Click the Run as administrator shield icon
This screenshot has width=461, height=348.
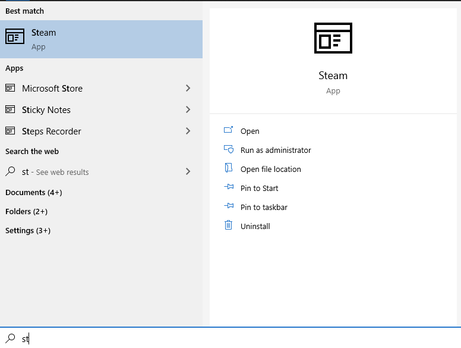(x=229, y=149)
